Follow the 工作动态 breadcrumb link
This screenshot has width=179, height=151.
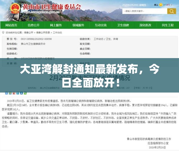click(x=57, y=33)
